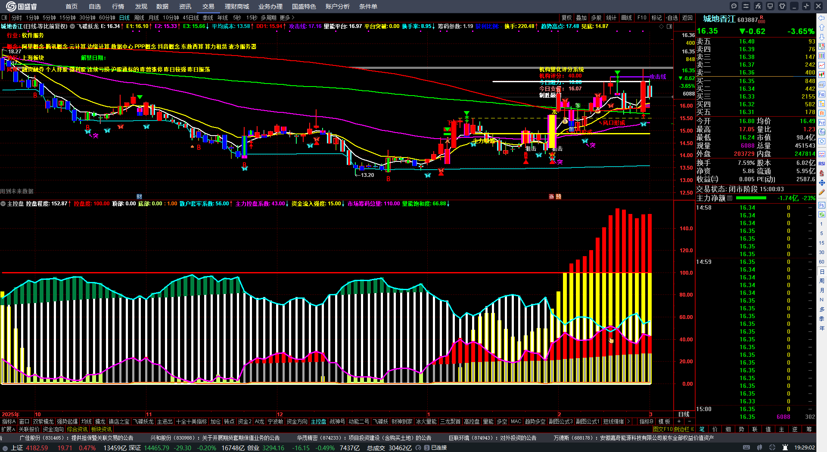Open the 账户分析 menu

pos(338,6)
